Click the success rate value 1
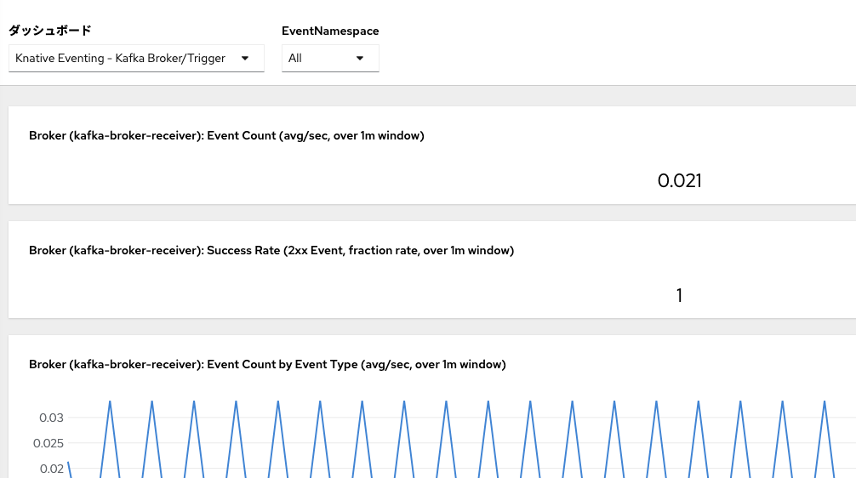 tap(679, 296)
